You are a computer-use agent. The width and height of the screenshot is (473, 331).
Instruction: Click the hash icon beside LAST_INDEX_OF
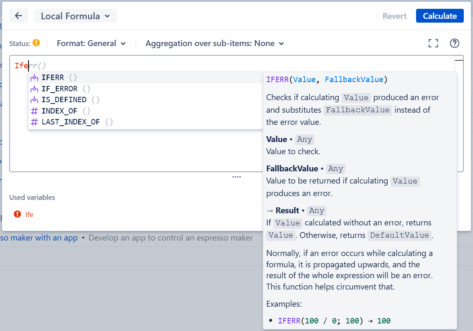click(x=34, y=122)
